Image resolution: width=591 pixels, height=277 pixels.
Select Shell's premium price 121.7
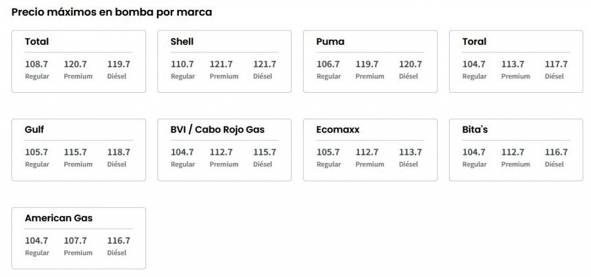[x=221, y=64]
